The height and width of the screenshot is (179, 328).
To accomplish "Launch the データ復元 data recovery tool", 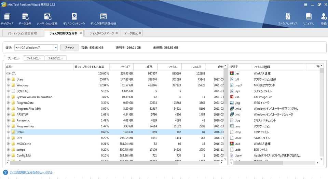I will tap(25, 19).
